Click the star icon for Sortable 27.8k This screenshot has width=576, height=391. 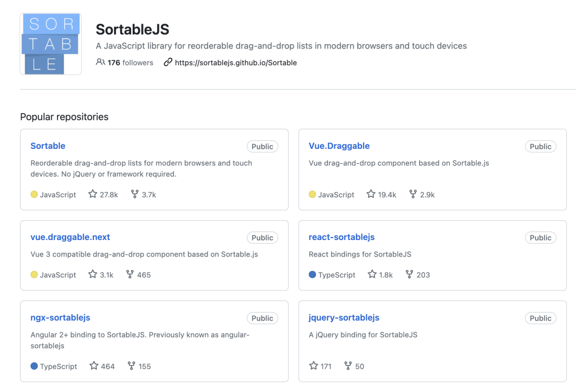(x=93, y=194)
